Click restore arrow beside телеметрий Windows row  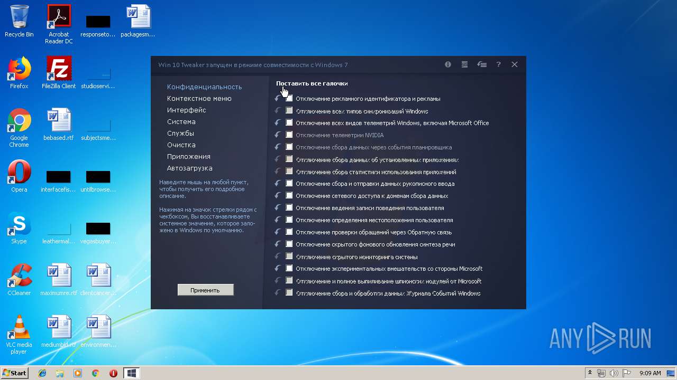point(278,123)
